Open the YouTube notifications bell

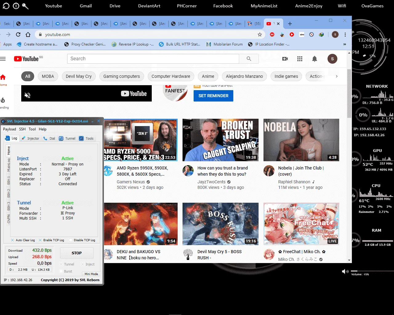[x=315, y=59]
